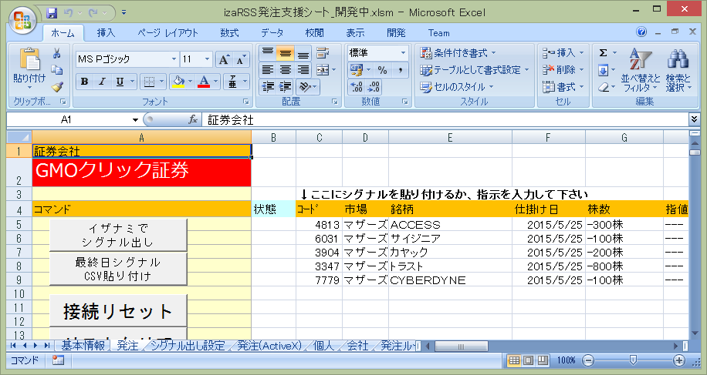Open Find and Select binoculars

[x=678, y=70]
